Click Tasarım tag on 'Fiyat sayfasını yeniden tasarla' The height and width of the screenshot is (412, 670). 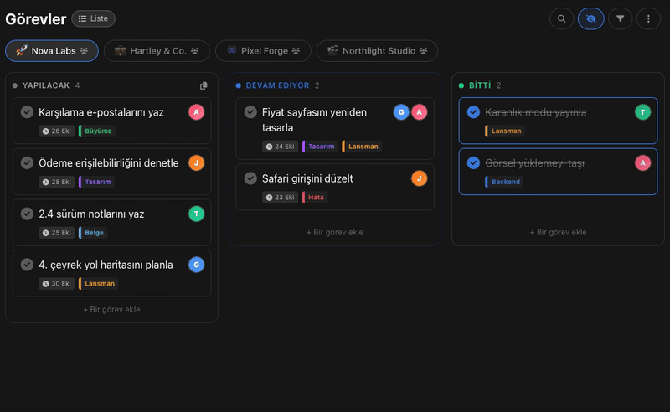point(320,147)
